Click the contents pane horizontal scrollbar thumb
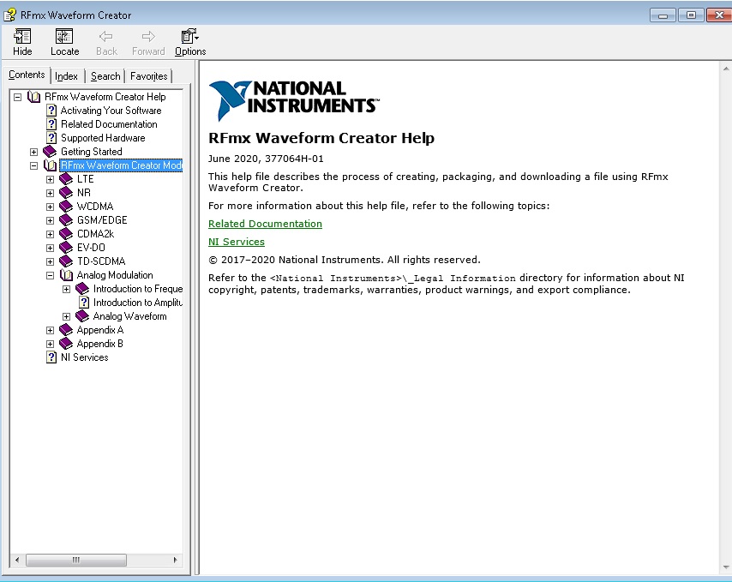This screenshot has width=732, height=582. [x=75, y=560]
